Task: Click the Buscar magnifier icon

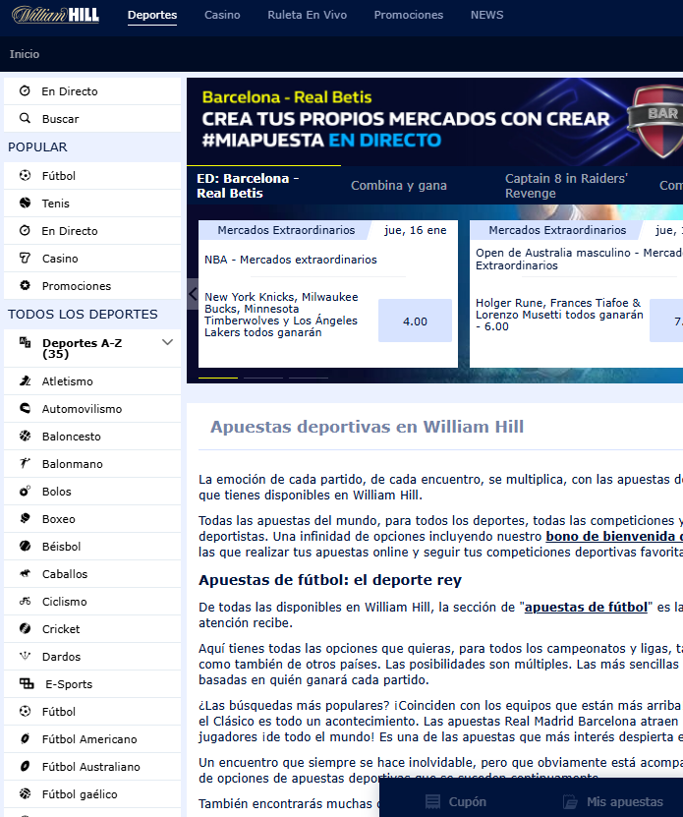Action: 25,119
